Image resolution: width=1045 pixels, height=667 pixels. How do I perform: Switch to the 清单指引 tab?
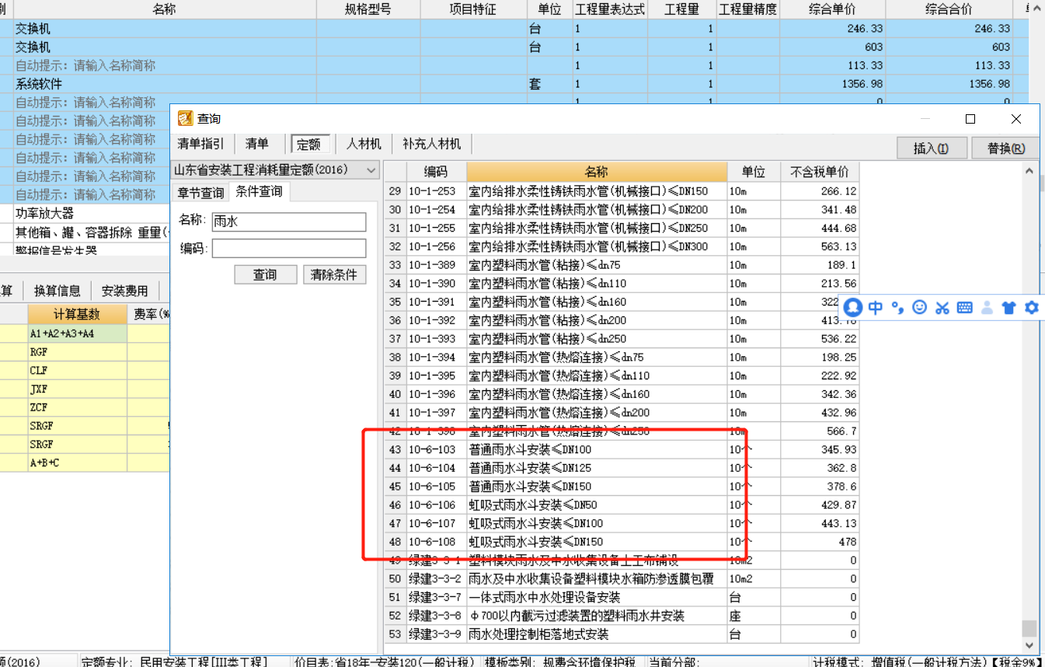[x=200, y=144]
